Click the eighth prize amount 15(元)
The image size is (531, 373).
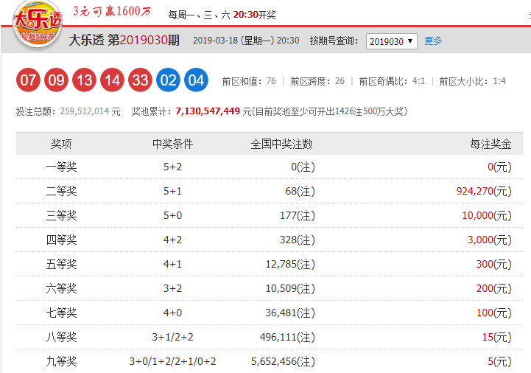point(497,337)
